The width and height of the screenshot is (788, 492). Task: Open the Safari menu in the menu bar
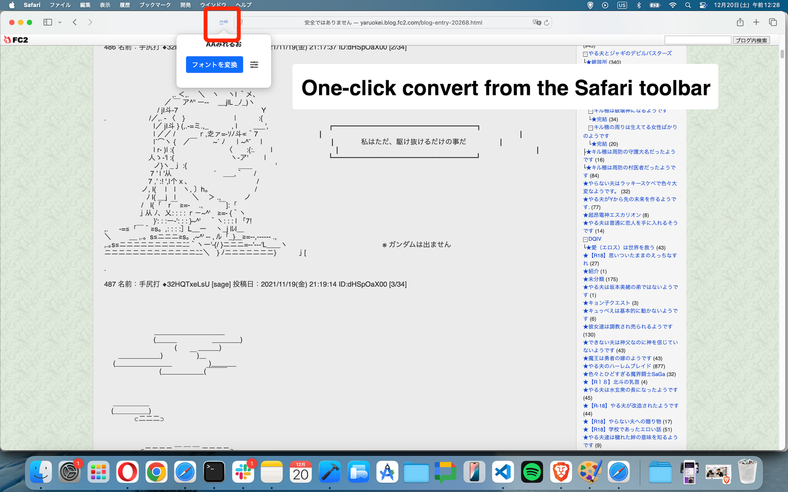32,5
